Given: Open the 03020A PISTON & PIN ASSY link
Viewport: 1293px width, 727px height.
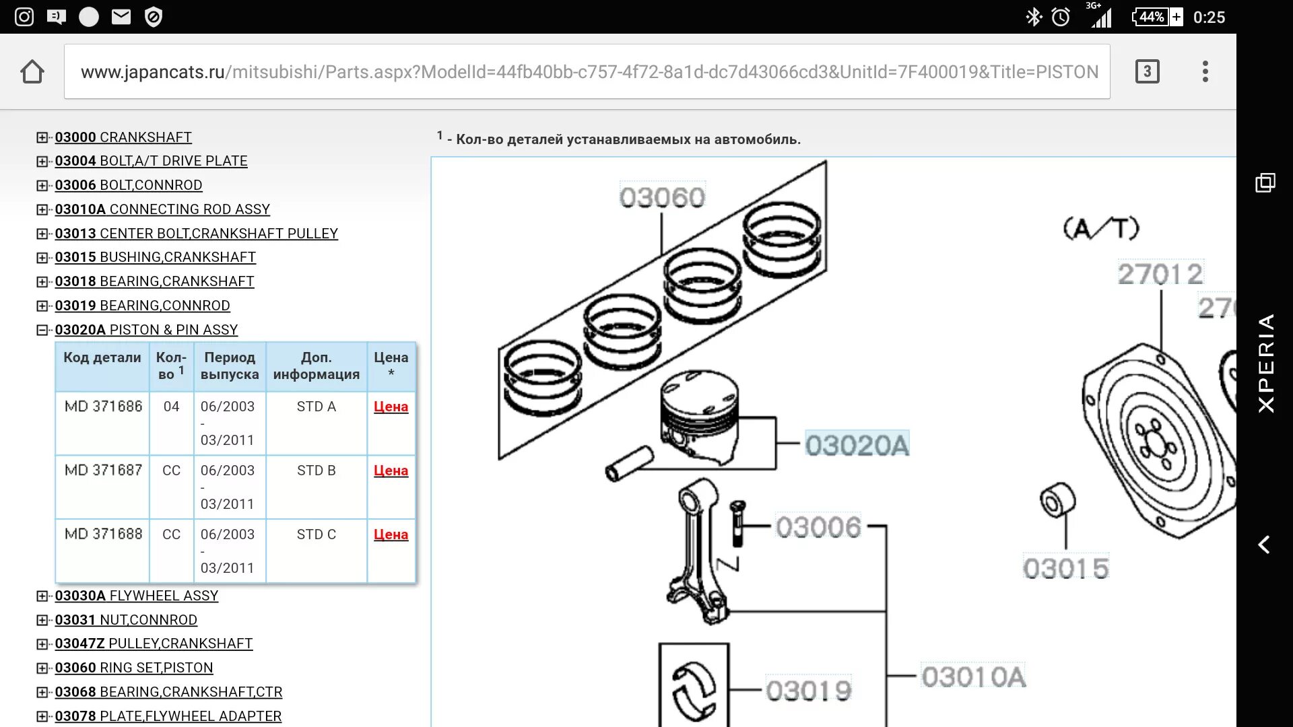Looking at the screenshot, I should (146, 330).
